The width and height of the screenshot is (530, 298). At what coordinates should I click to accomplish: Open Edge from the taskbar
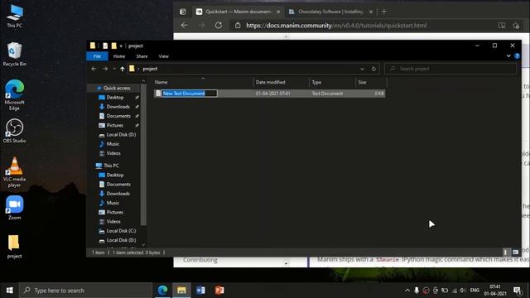(x=162, y=291)
